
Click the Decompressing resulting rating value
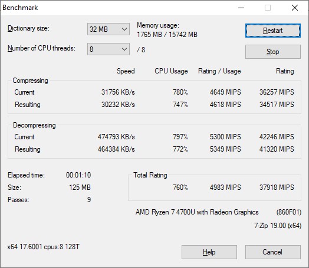(x=277, y=149)
